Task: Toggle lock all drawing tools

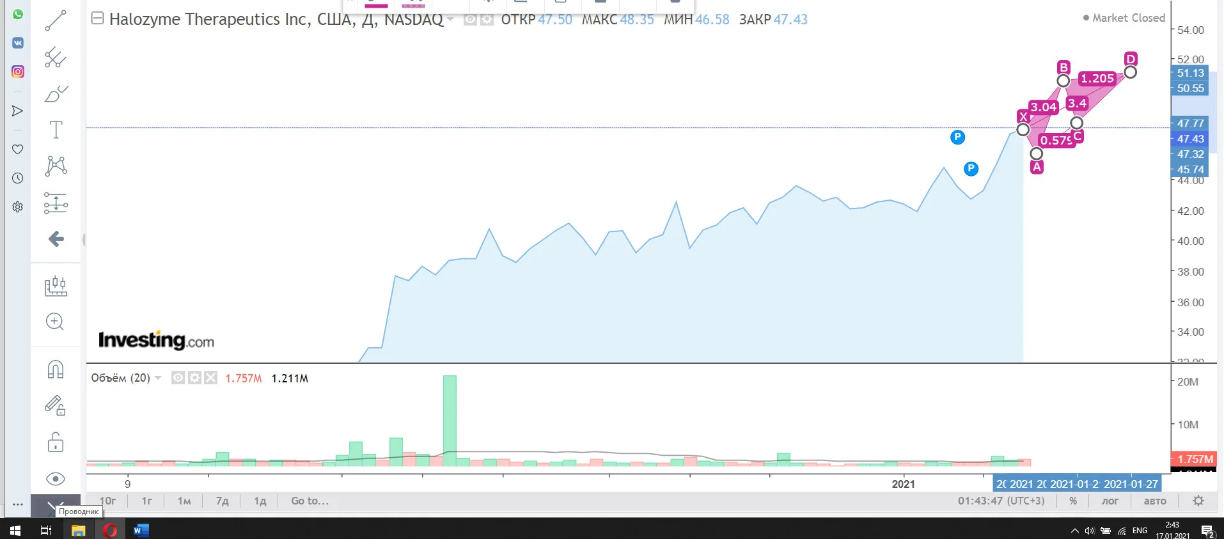Action: tap(56, 442)
